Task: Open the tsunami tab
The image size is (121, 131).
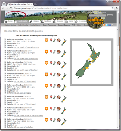Action: point(59,21)
